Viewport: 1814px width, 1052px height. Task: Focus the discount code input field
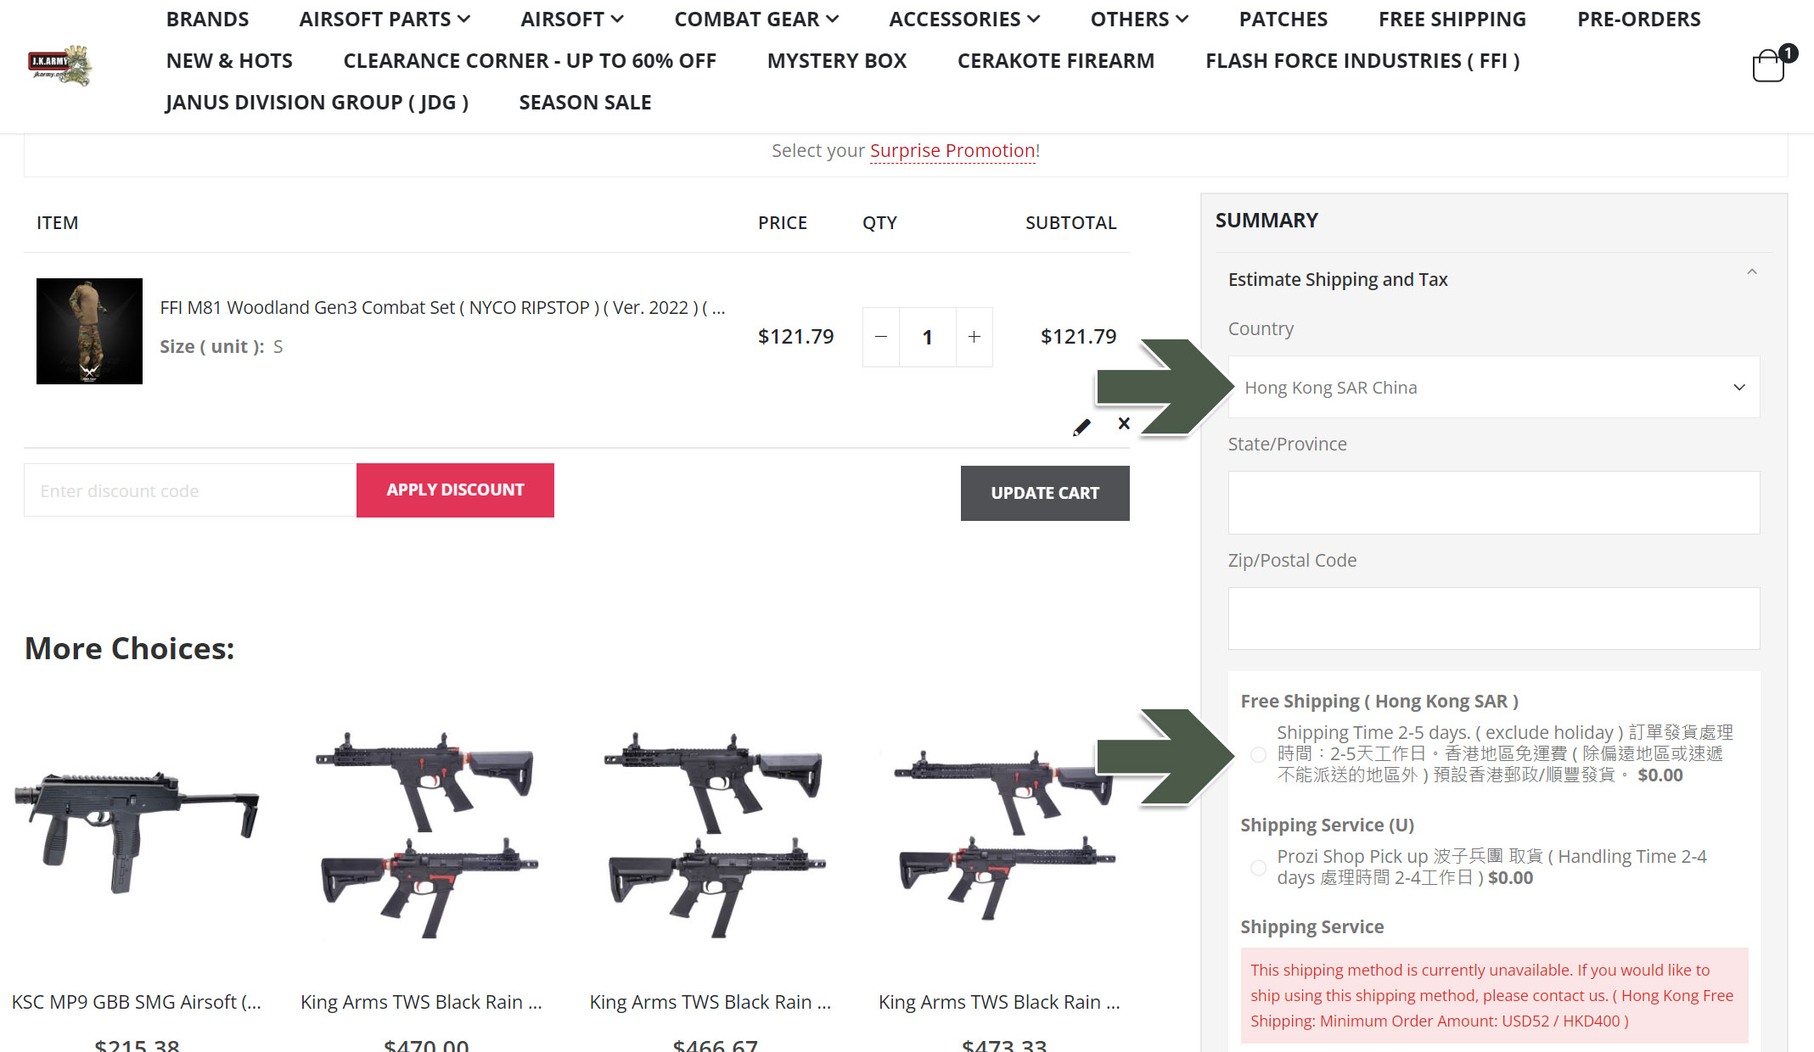[190, 491]
